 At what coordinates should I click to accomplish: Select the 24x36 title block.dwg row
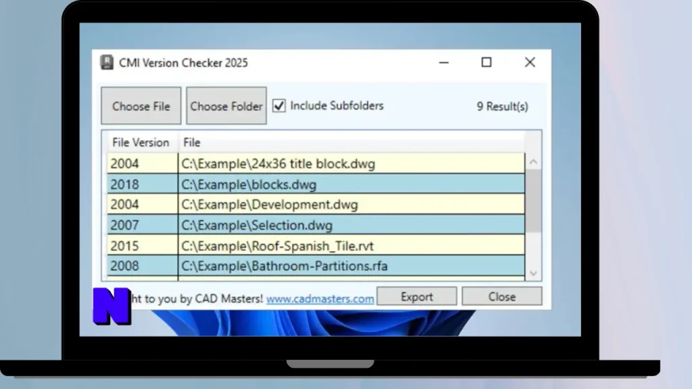316,163
